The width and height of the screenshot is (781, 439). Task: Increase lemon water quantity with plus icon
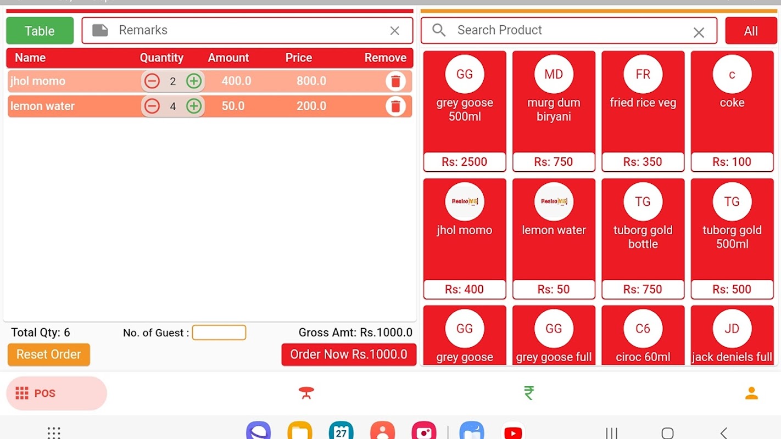coord(194,106)
